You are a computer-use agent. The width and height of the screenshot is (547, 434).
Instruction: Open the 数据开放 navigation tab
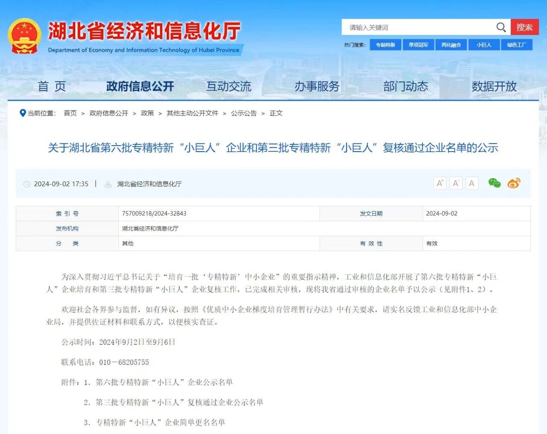[x=494, y=86]
